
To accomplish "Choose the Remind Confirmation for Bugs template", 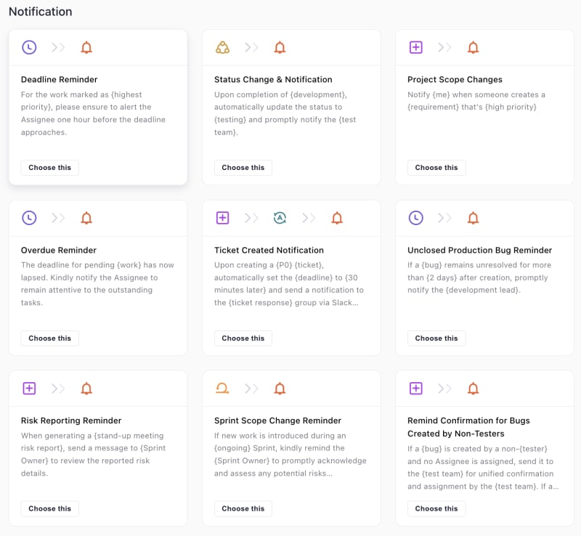I will click(x=436, y=508).
